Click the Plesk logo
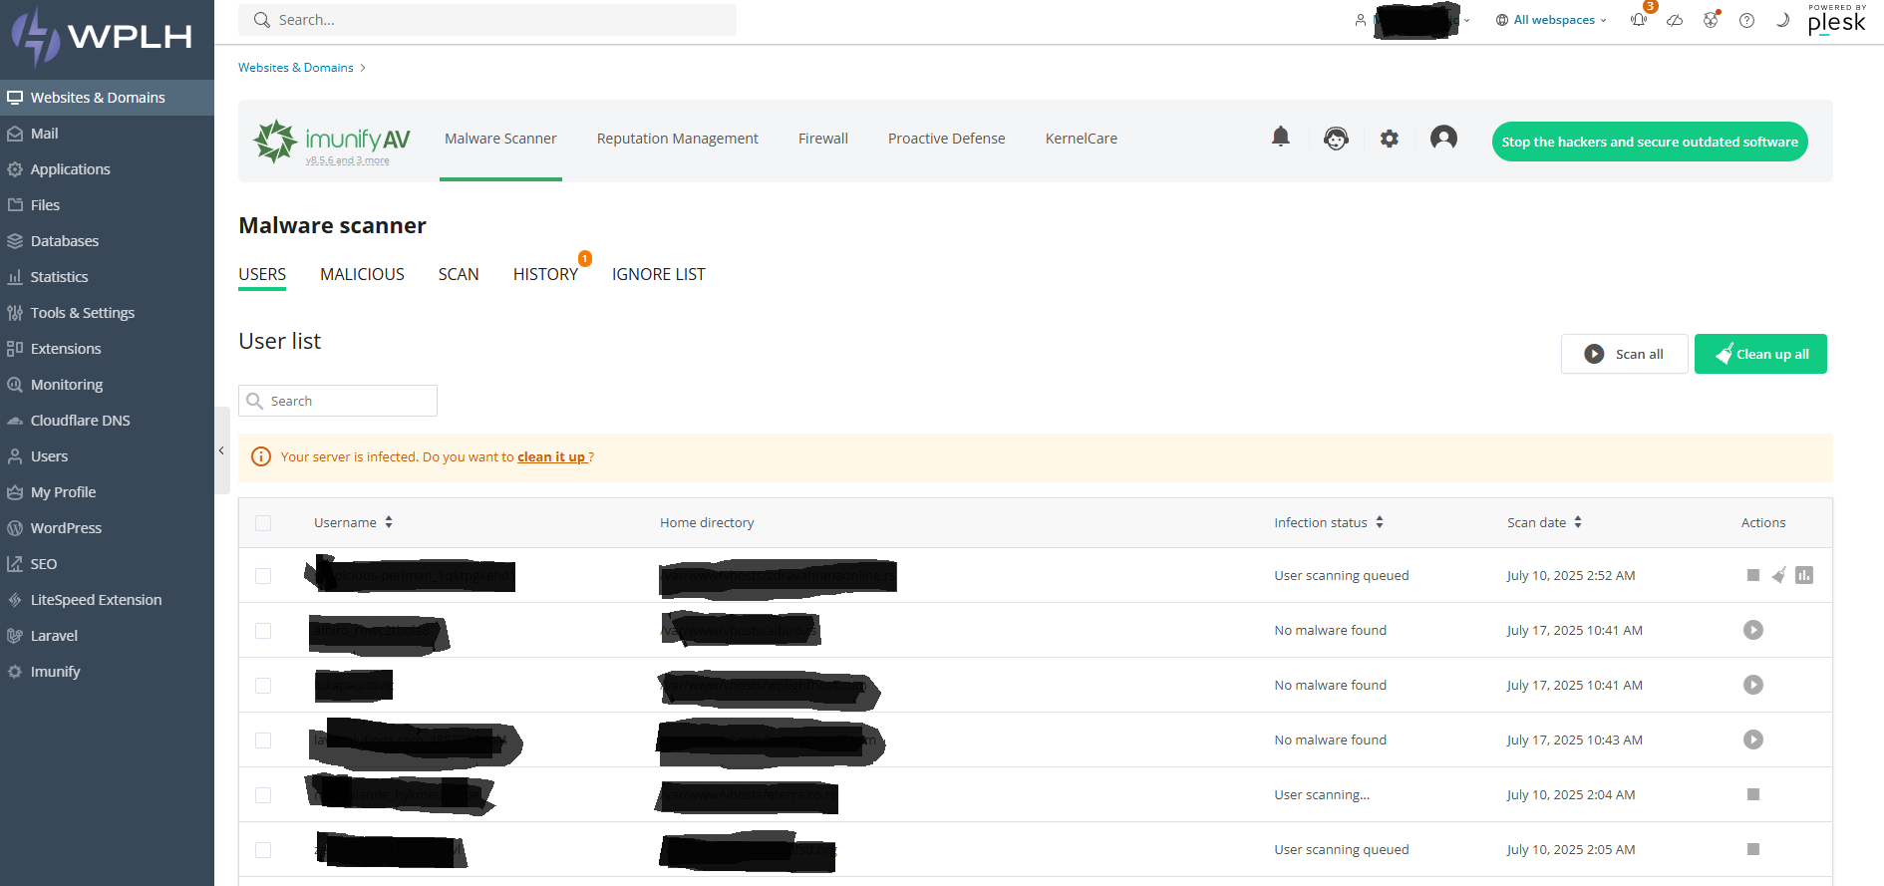Viewport: 1884px width, 886px height. 1836,20
